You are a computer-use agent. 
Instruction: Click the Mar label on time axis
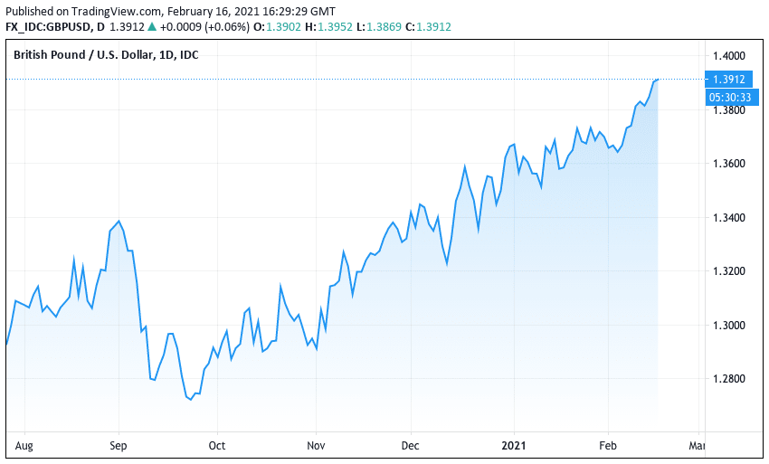pos(697,446)
